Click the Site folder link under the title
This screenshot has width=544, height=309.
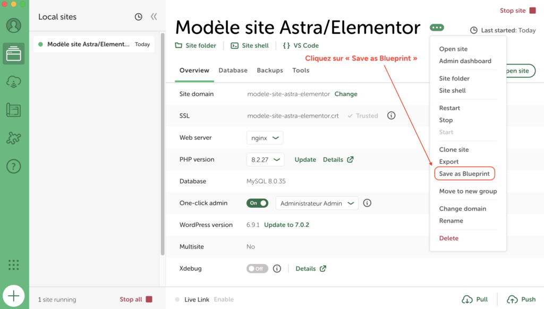(x=195, y=46)
